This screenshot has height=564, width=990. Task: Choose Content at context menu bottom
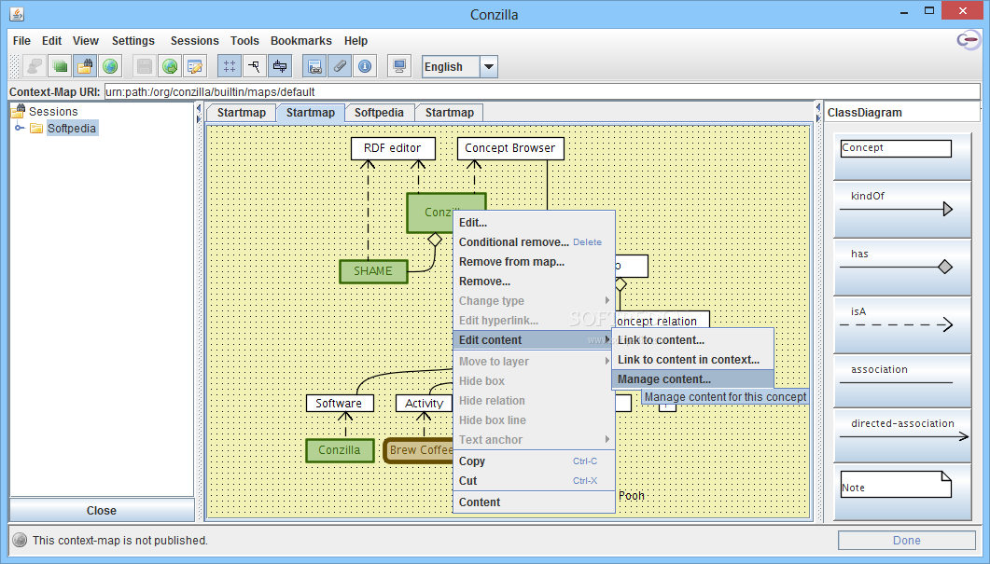[x=534, y=502]
